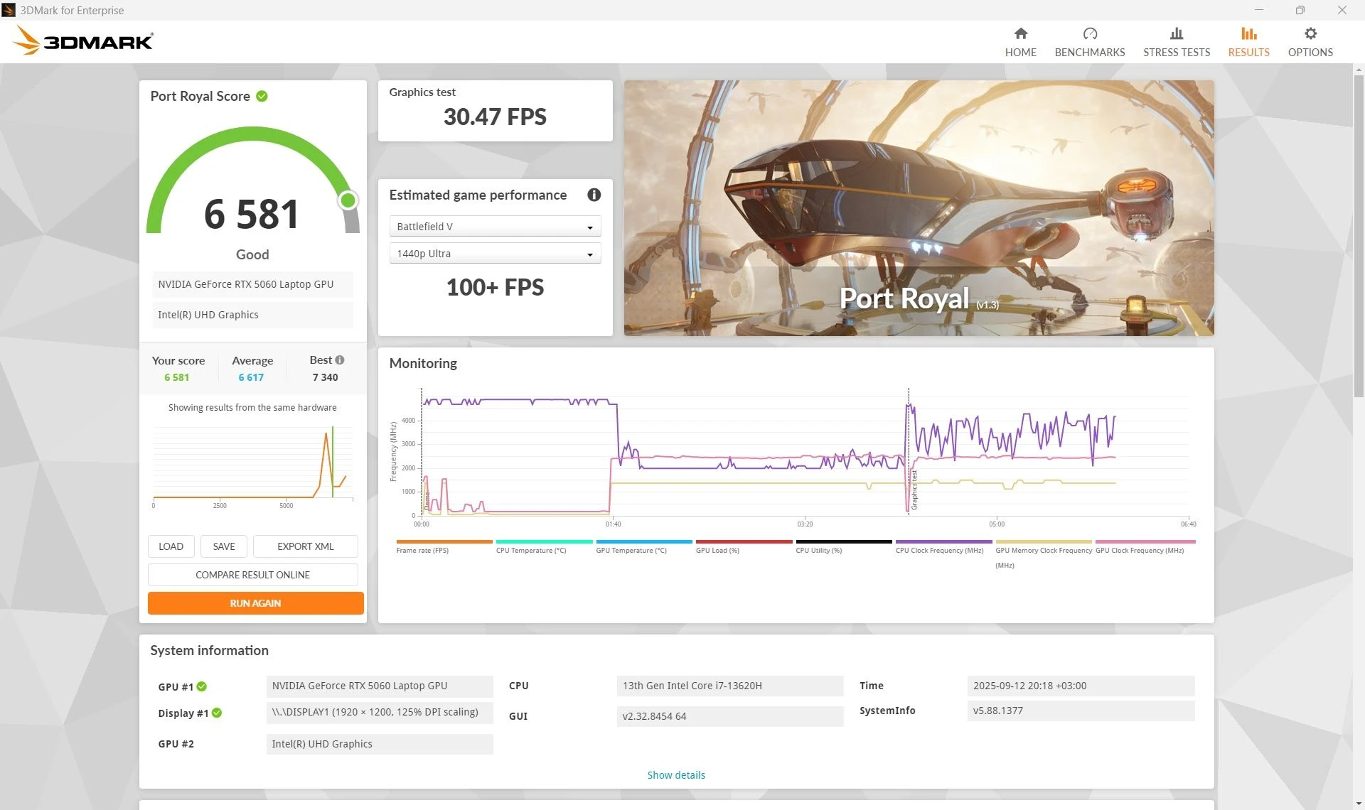Expand Show details in System information
The width and height of the screenshot is (1365, 810).
point(675,775)
